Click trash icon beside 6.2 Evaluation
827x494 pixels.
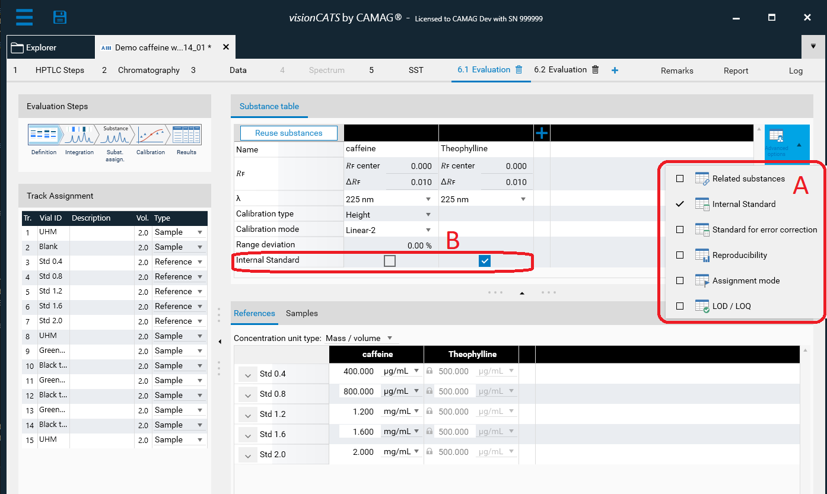point(596,70)
